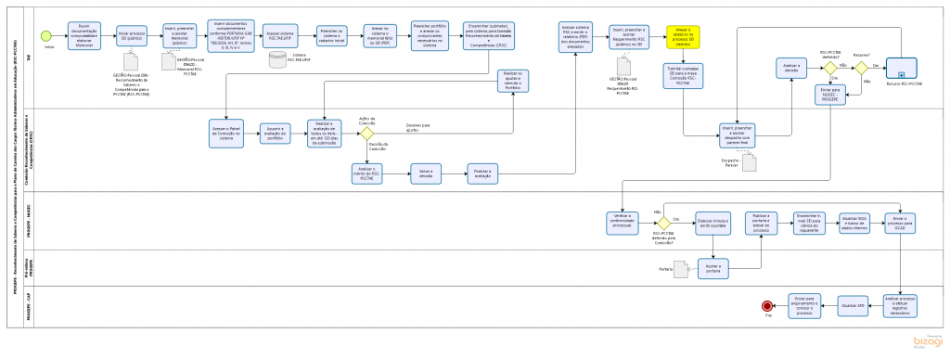Click the green Início start event circle
Viewport: 950px width, 359px height.
click(45, 36)
